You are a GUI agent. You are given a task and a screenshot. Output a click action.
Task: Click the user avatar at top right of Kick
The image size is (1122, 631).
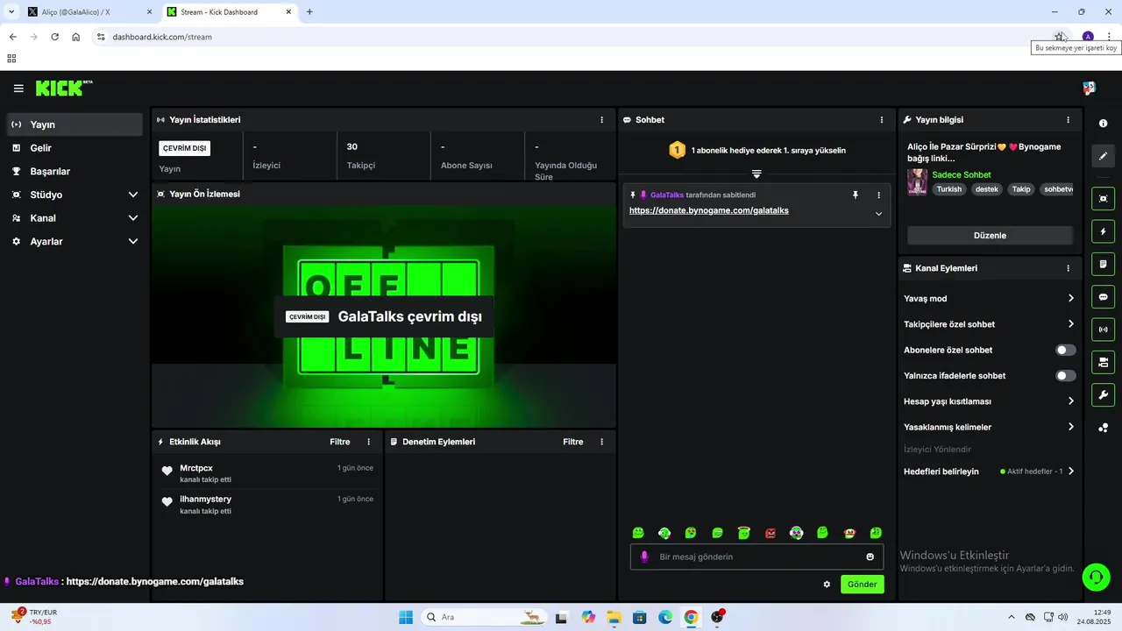[x=1090, y=89]
